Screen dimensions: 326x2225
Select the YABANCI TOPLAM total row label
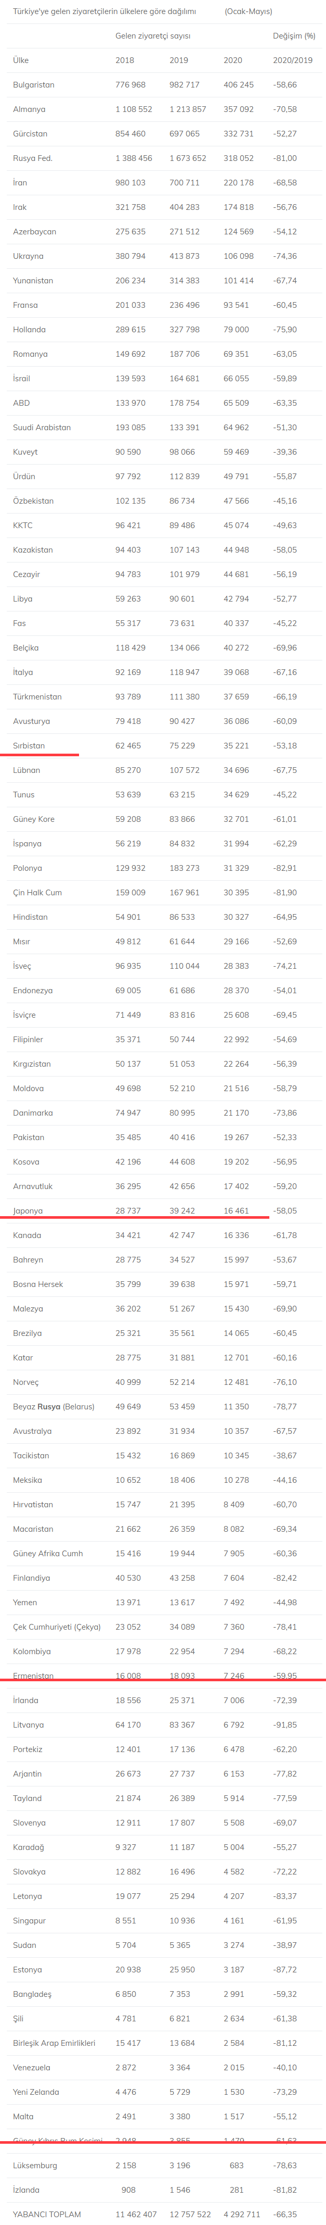pyautogui.click(x=47, y=2214)
